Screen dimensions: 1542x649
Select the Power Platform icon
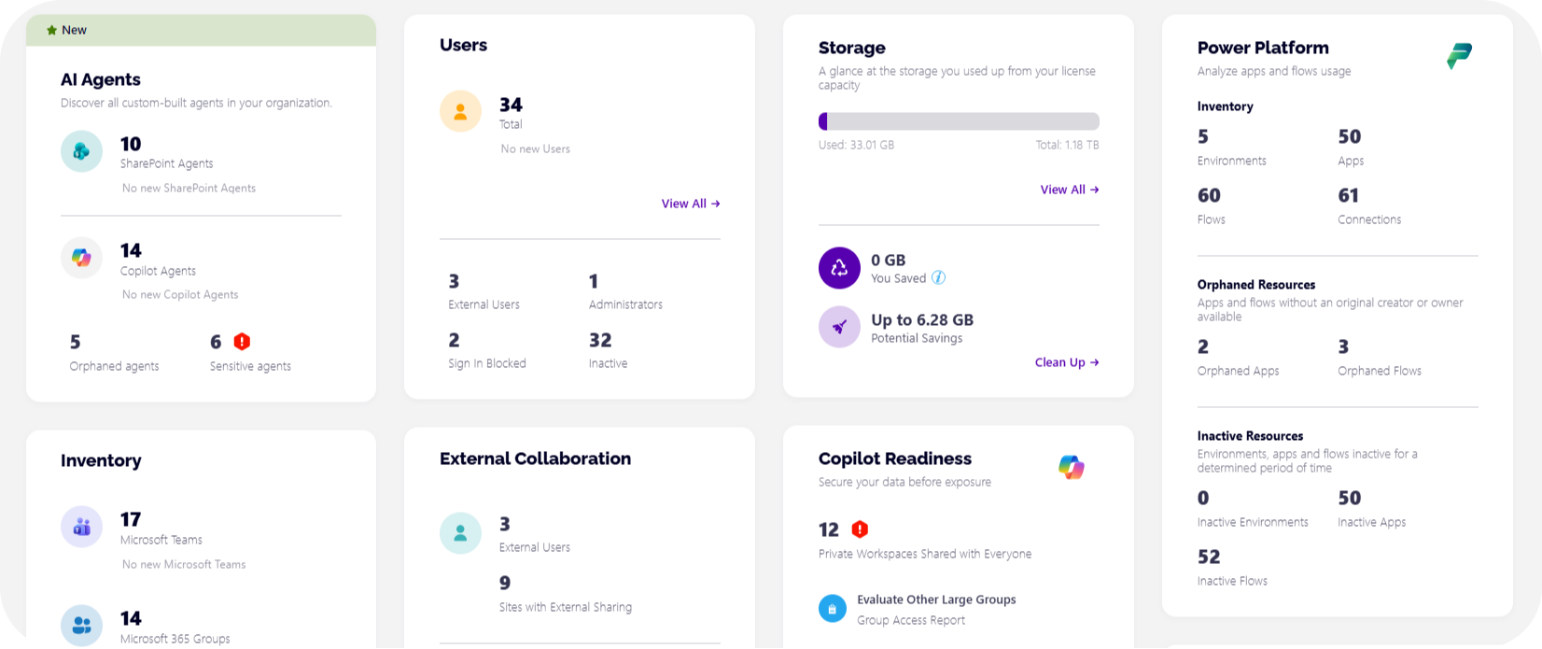click(1458, 56)
